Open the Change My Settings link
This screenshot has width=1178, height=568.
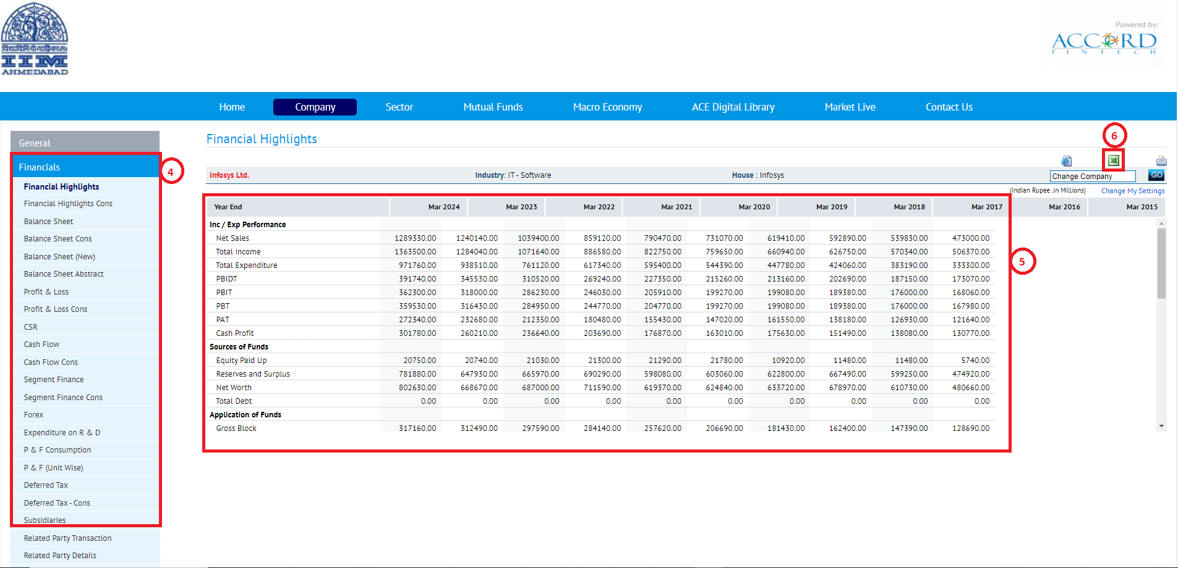click(1133, 191)
